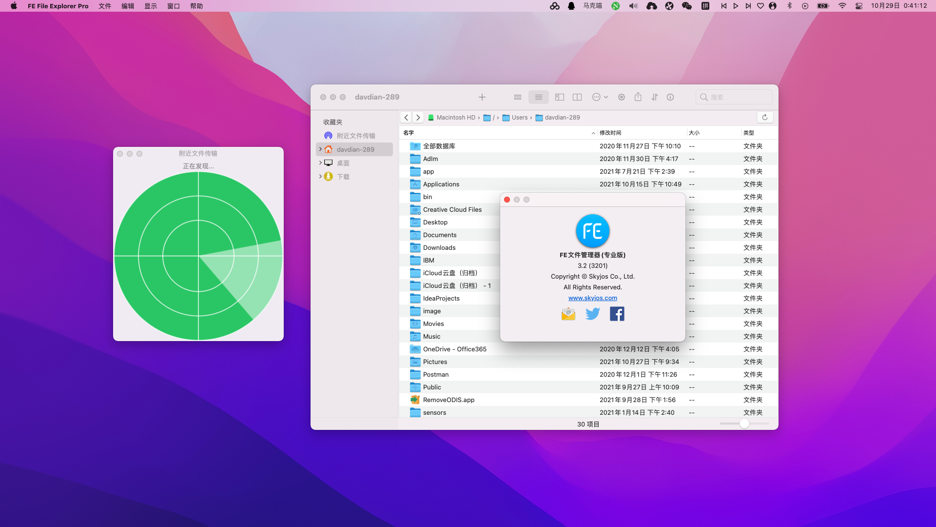Switch to list view mode

pos(538,97)
